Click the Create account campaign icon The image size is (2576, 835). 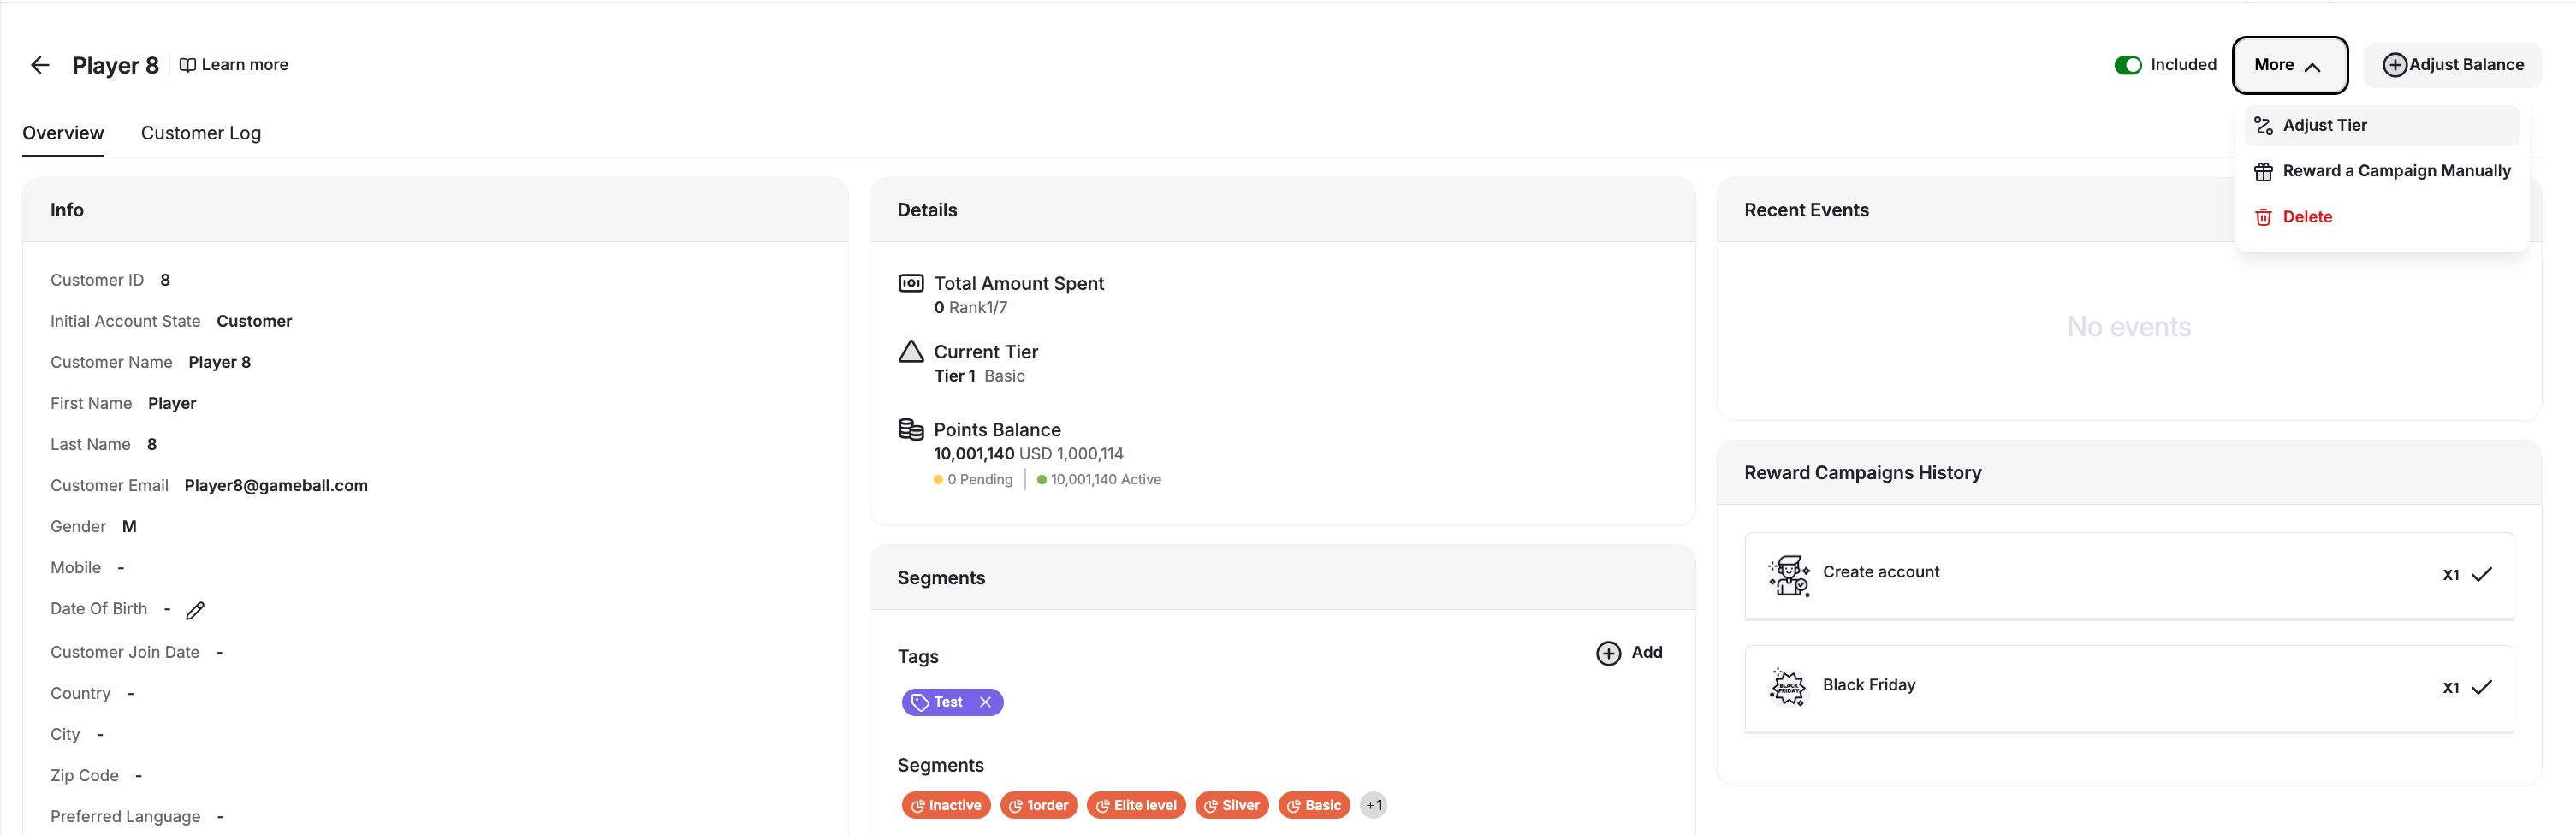tap(1789, 575)
